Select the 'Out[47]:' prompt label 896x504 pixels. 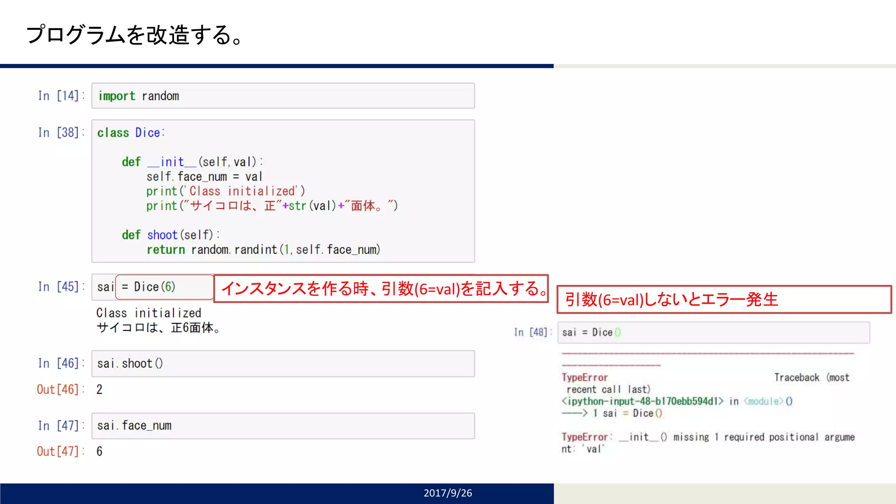pos(61,451)
